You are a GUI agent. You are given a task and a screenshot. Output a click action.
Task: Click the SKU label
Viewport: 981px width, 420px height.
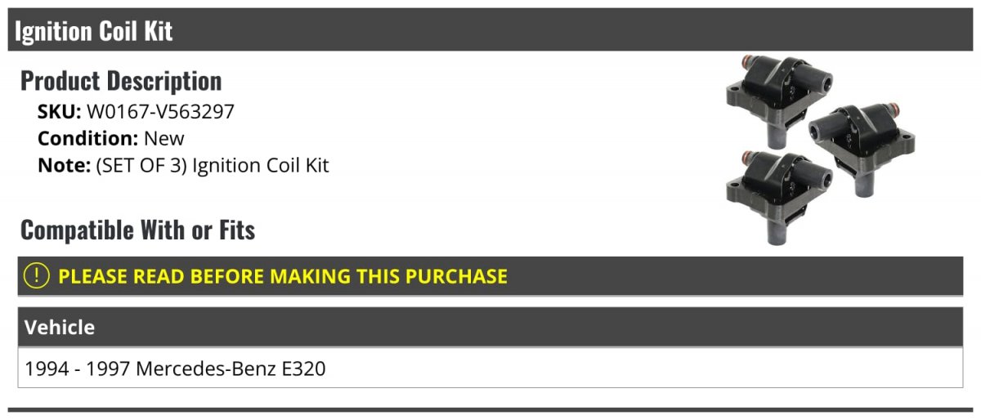pyautogui.click(x=59, y=112)
